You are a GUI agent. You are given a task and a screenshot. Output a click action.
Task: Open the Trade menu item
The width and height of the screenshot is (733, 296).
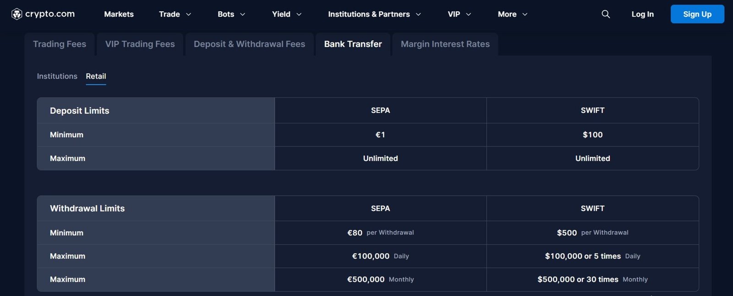tap(169, 14)
